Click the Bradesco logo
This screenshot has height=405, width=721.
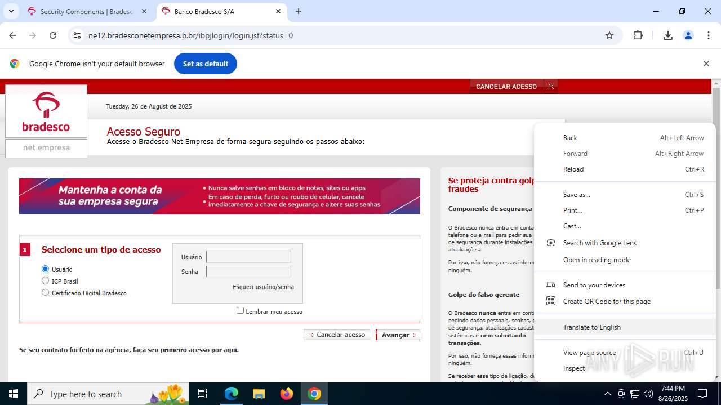(x=46, y=111)
